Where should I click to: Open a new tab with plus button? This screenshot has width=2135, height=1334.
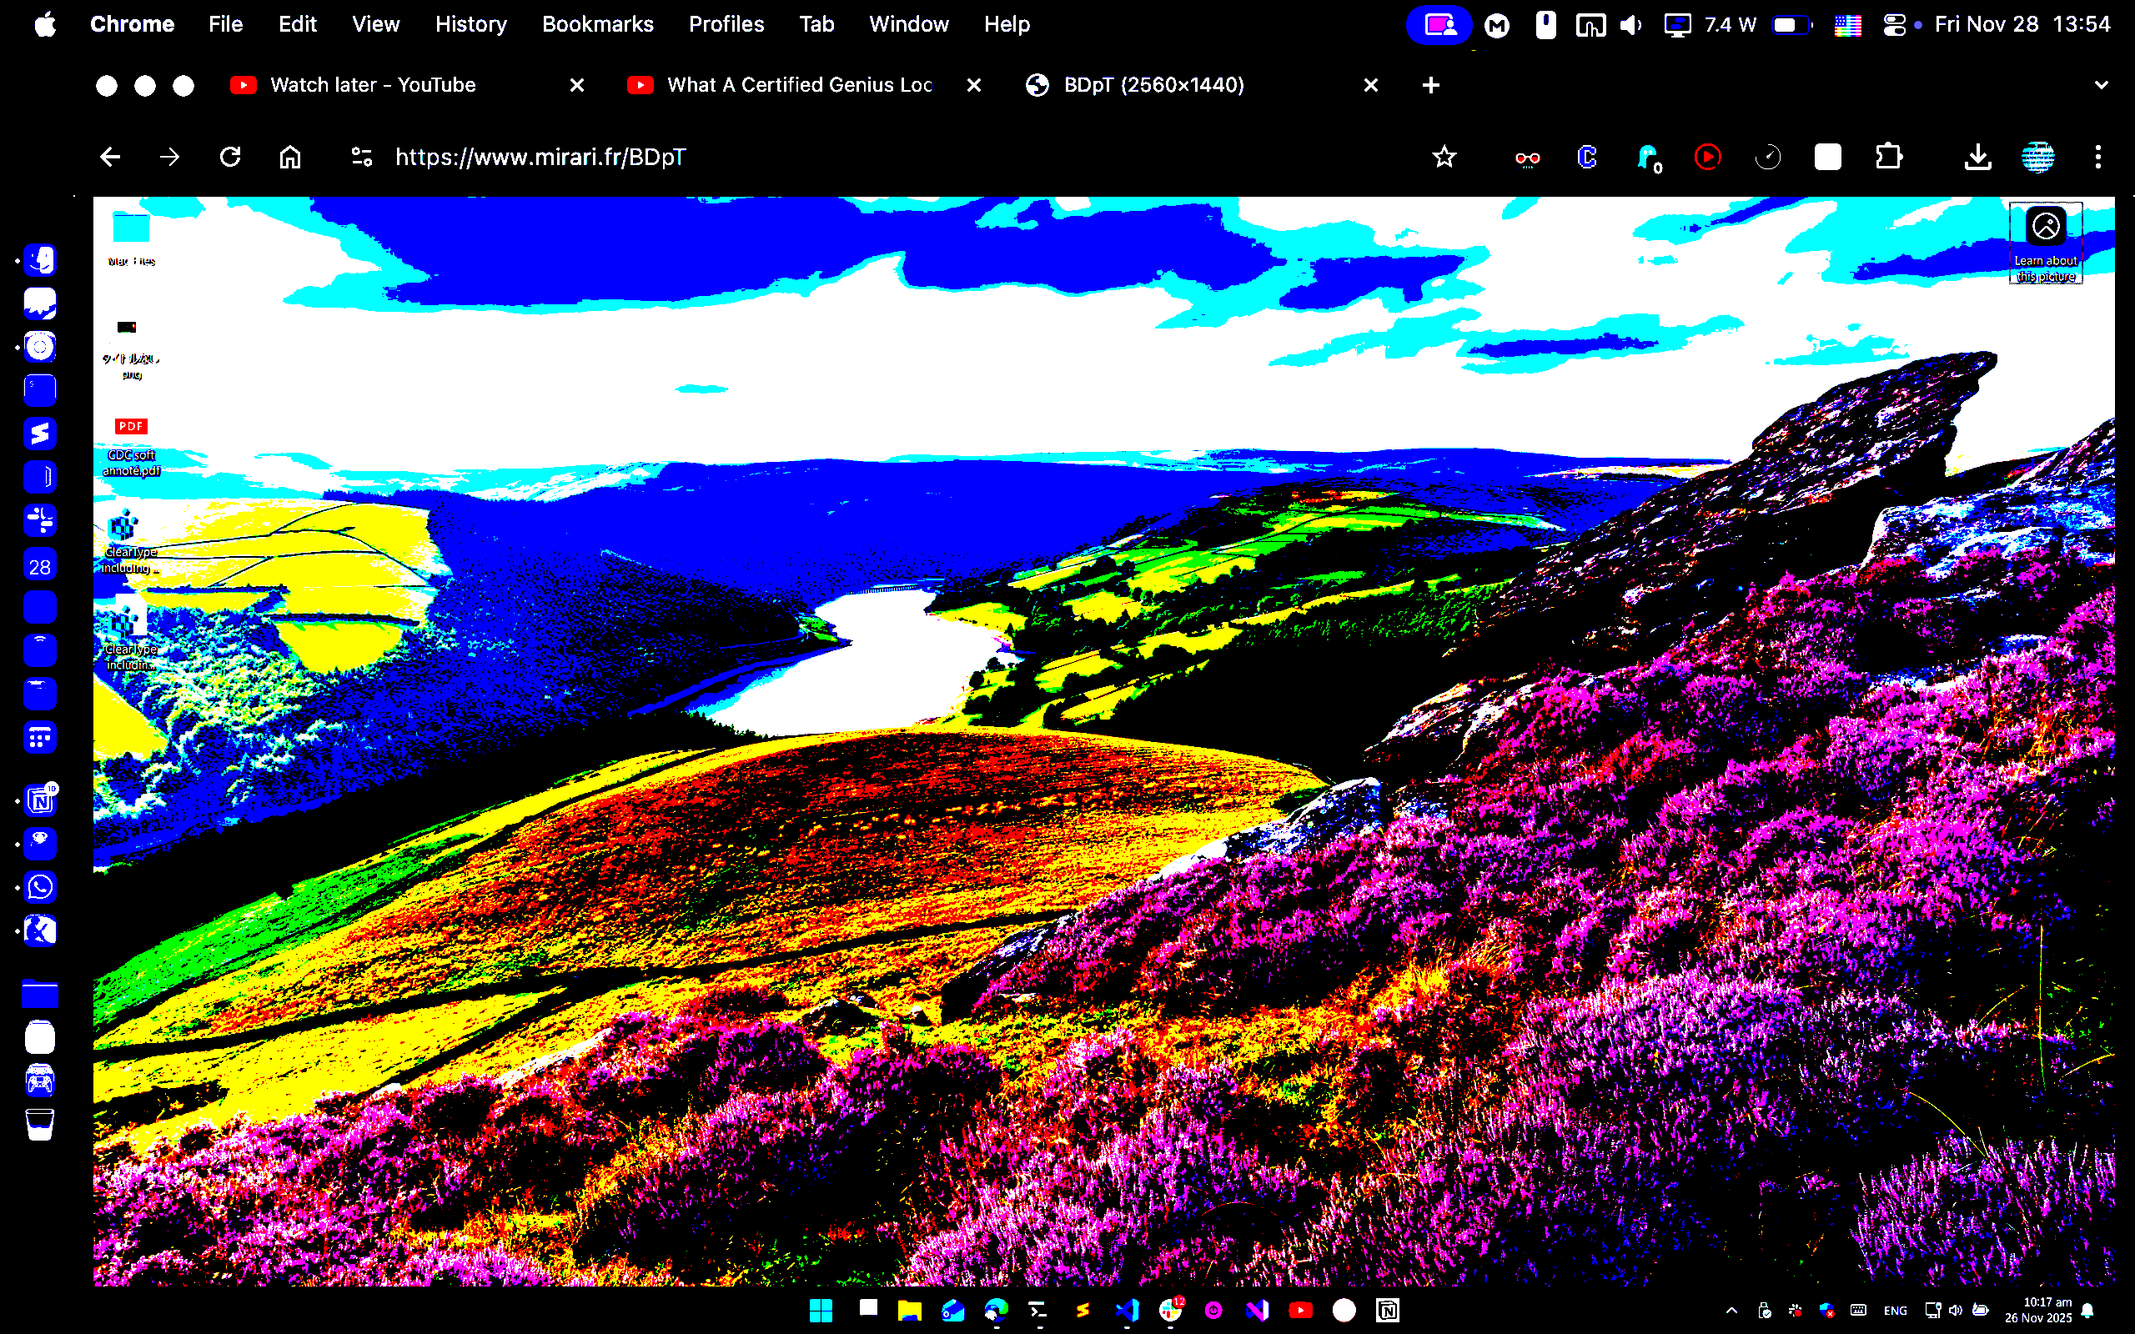[x=1431, y=86]
